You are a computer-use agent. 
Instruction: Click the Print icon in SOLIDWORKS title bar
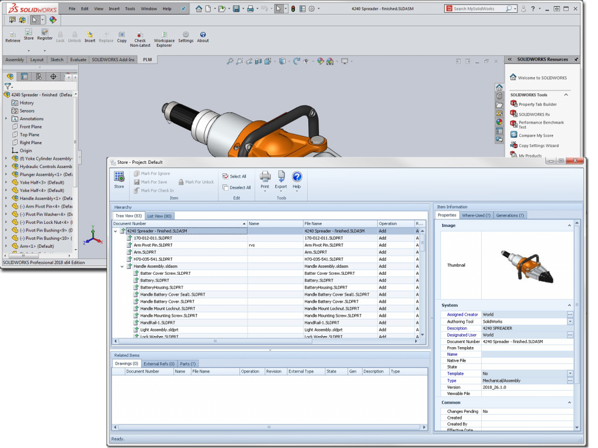pyautogui.click(x=250, y=8)
